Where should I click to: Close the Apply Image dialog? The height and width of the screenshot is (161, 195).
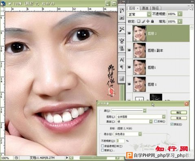click(x=186, y=104)
